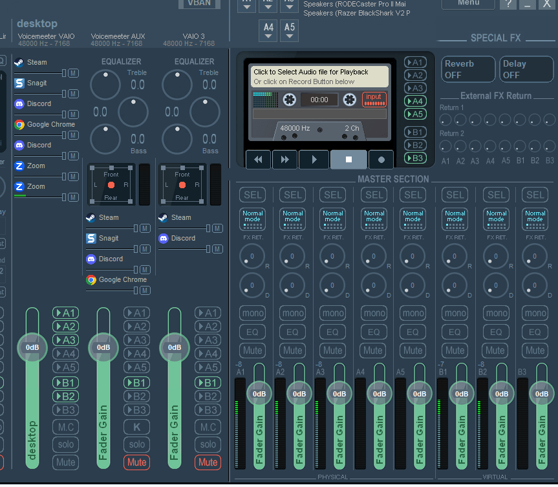This screenshot has height=487, width=558.
Task: Mute the Discord app in the VAIO 3 list
Action: coord(217,249)
